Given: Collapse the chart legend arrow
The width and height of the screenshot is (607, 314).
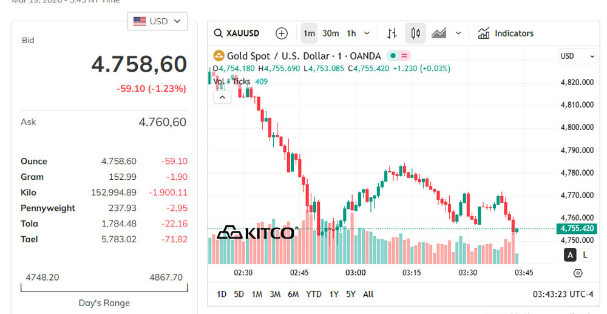Looking at the screenshot, I should click(222, 97).
